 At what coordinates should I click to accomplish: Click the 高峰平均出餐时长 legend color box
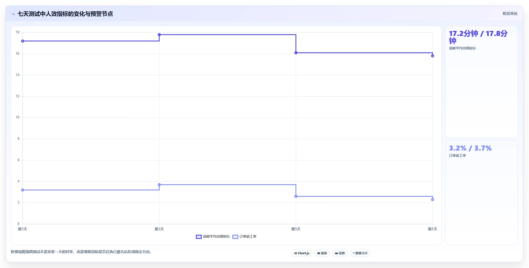click(x=199, y=237)
